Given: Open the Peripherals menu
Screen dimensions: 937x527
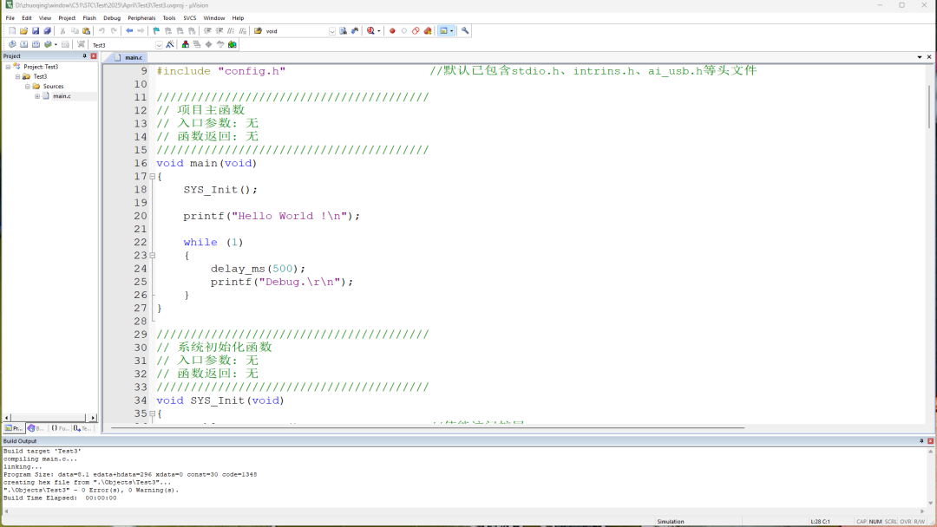Looking at the screenshot, I should tap(141, 18).
